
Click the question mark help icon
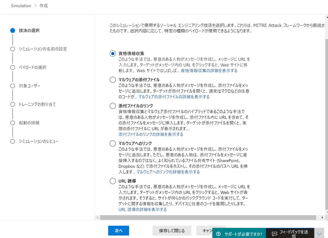218,233
